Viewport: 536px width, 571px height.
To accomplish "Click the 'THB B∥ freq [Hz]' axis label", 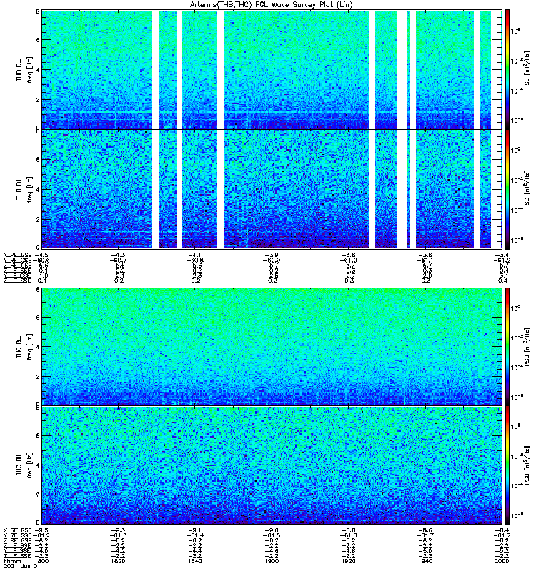I will click(x=24, y=189).
